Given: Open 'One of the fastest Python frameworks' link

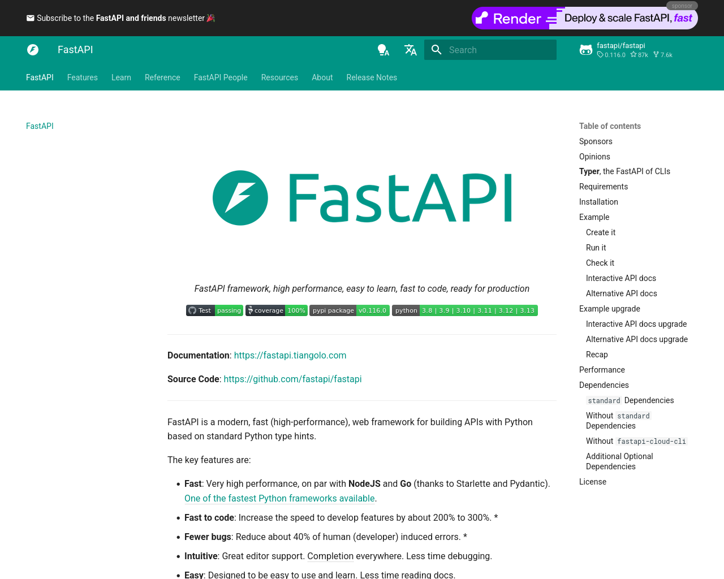Looking at the screenshot, I should [x=279, y=498].
